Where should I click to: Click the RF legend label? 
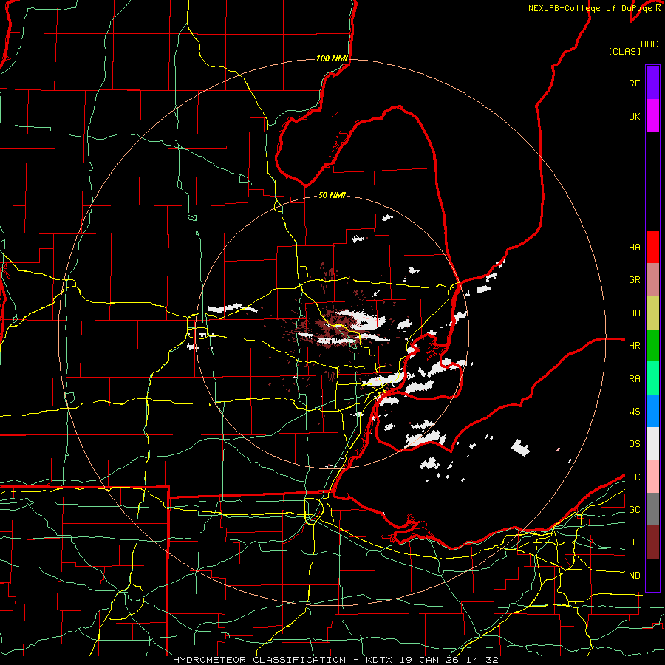coord(634,83)
